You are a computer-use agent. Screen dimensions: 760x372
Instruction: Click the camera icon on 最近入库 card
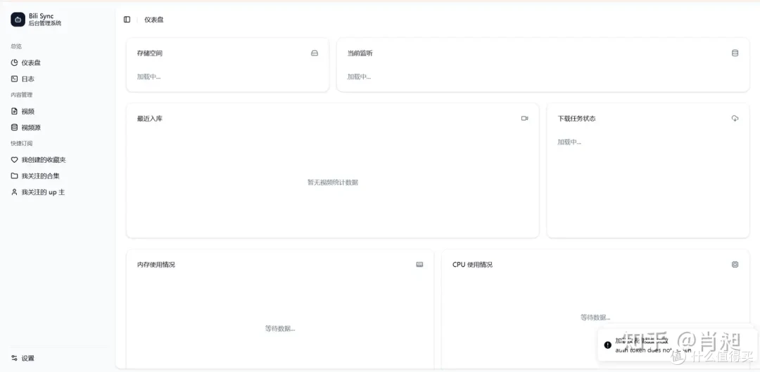[524, 118]
